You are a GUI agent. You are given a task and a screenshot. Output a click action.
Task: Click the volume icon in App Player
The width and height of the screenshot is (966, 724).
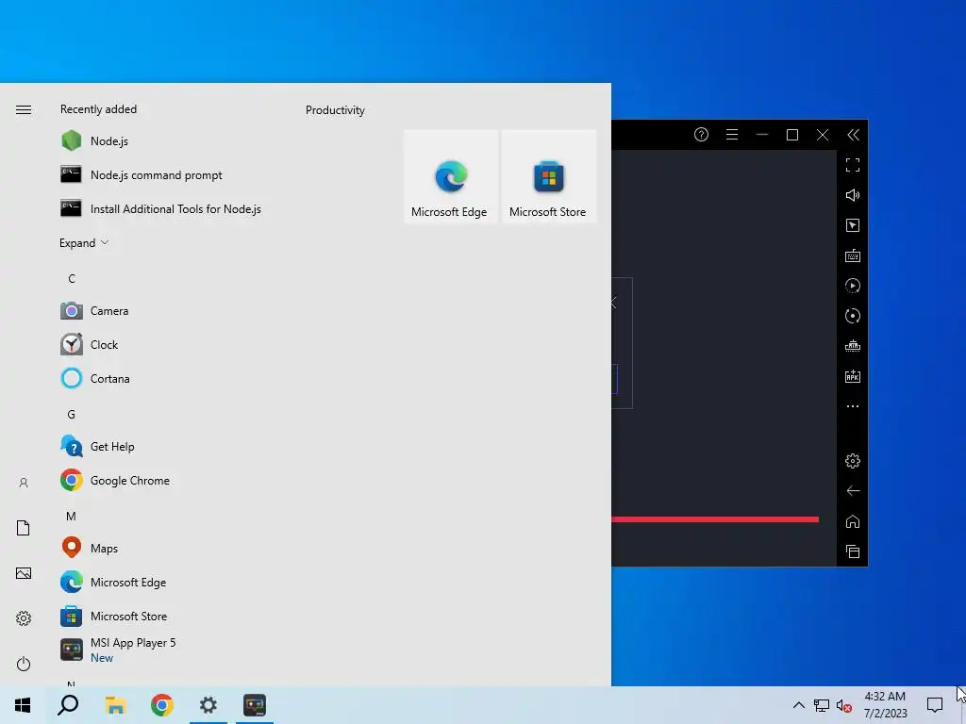pos(853,195)
